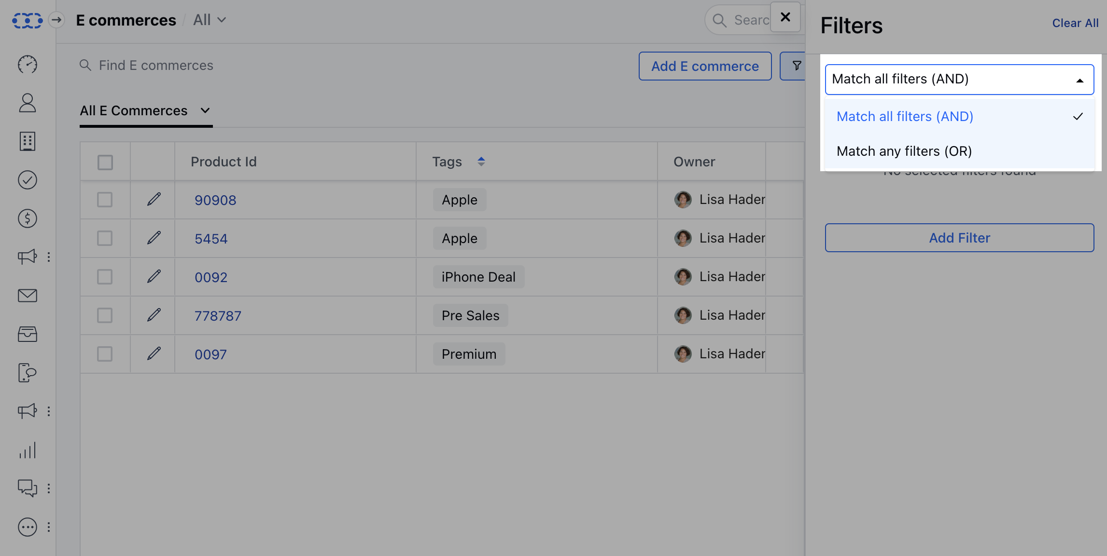The image size is (1107, 556).
Task: Check the box for product 90908
Action: [x=105, y=200]
